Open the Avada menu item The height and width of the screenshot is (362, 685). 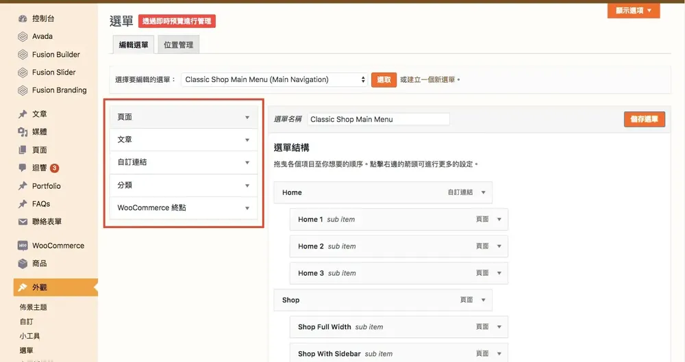(x=42, y=36)
